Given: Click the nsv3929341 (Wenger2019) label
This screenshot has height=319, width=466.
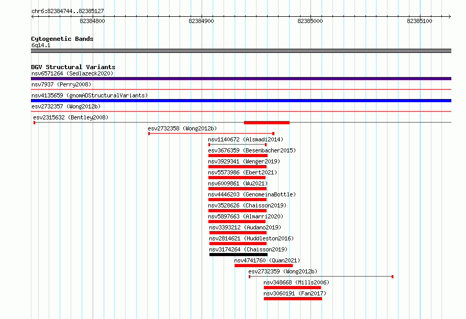Looking at the screenshot, I should (244, 161).
